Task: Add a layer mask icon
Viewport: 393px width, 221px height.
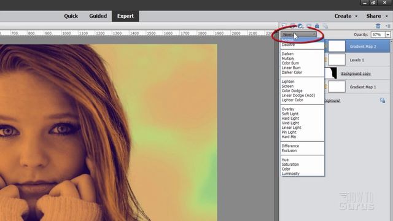Action: click(x=309, y=26)
